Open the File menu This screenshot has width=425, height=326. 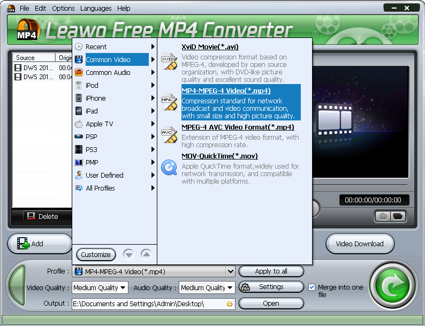click(25, 9)
